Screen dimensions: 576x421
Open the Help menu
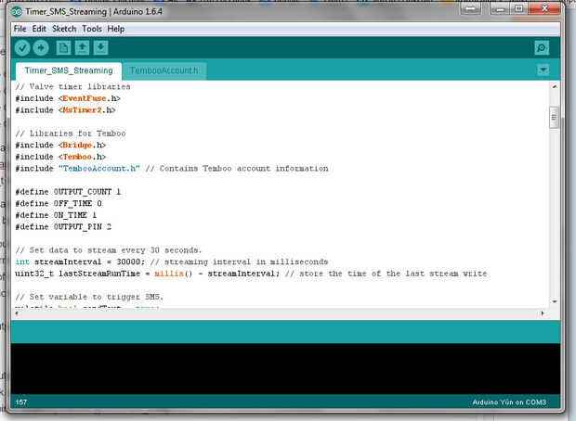coord(116,29)
